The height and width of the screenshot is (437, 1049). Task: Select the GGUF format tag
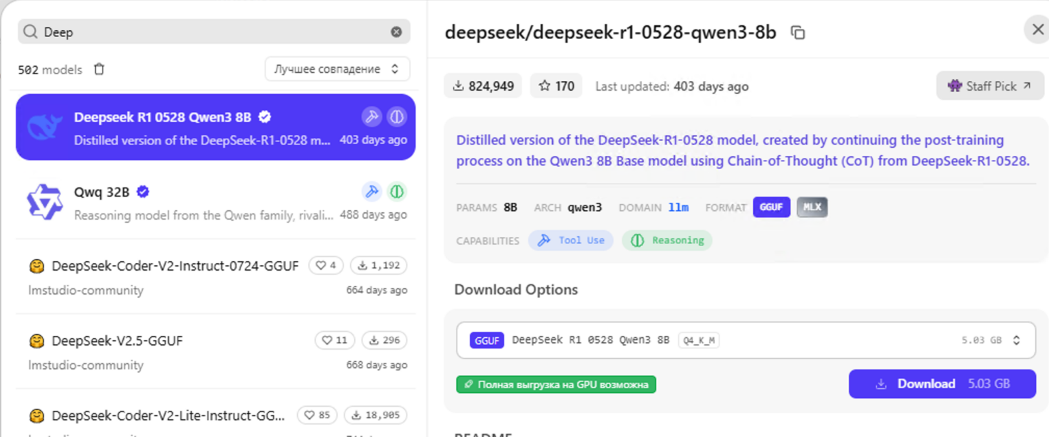772,207
